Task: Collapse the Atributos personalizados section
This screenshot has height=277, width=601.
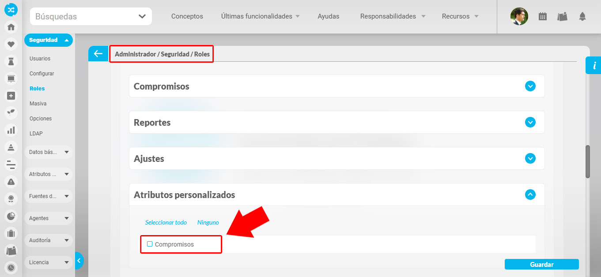Action: (530, 195)
